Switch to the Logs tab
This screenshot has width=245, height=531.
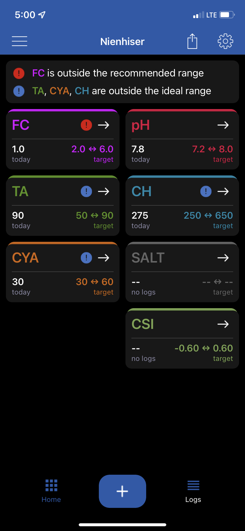coord(193,491)
